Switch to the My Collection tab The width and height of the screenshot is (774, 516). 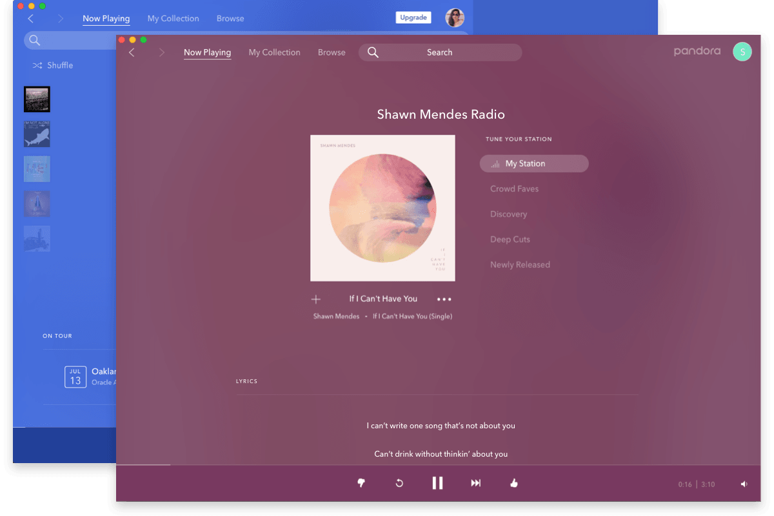click(274, 52)
